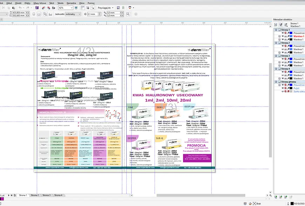This screenshot has height=206, width=305.
Task: Collapse the Strona 2 tree node
Action: 276,43
